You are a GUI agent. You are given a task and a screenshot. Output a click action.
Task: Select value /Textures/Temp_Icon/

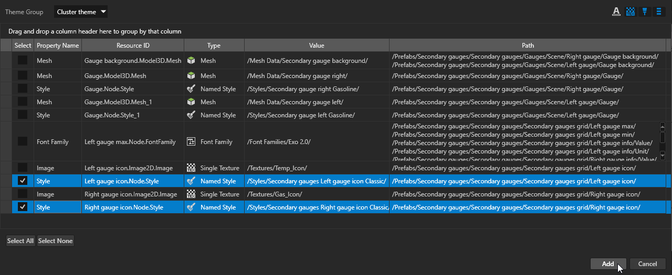click(x=277, y=168)
